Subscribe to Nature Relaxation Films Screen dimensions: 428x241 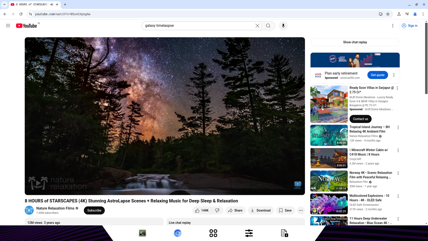(94, 210)
